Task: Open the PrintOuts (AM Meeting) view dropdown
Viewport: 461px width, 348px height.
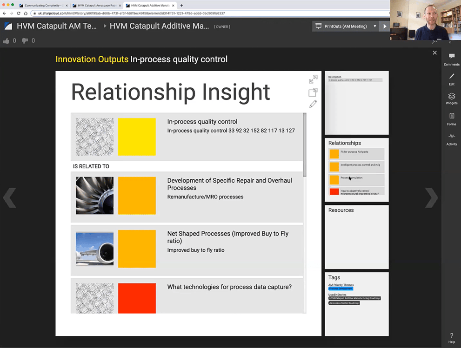Action: pyautogui.click(x=346, y=26)
